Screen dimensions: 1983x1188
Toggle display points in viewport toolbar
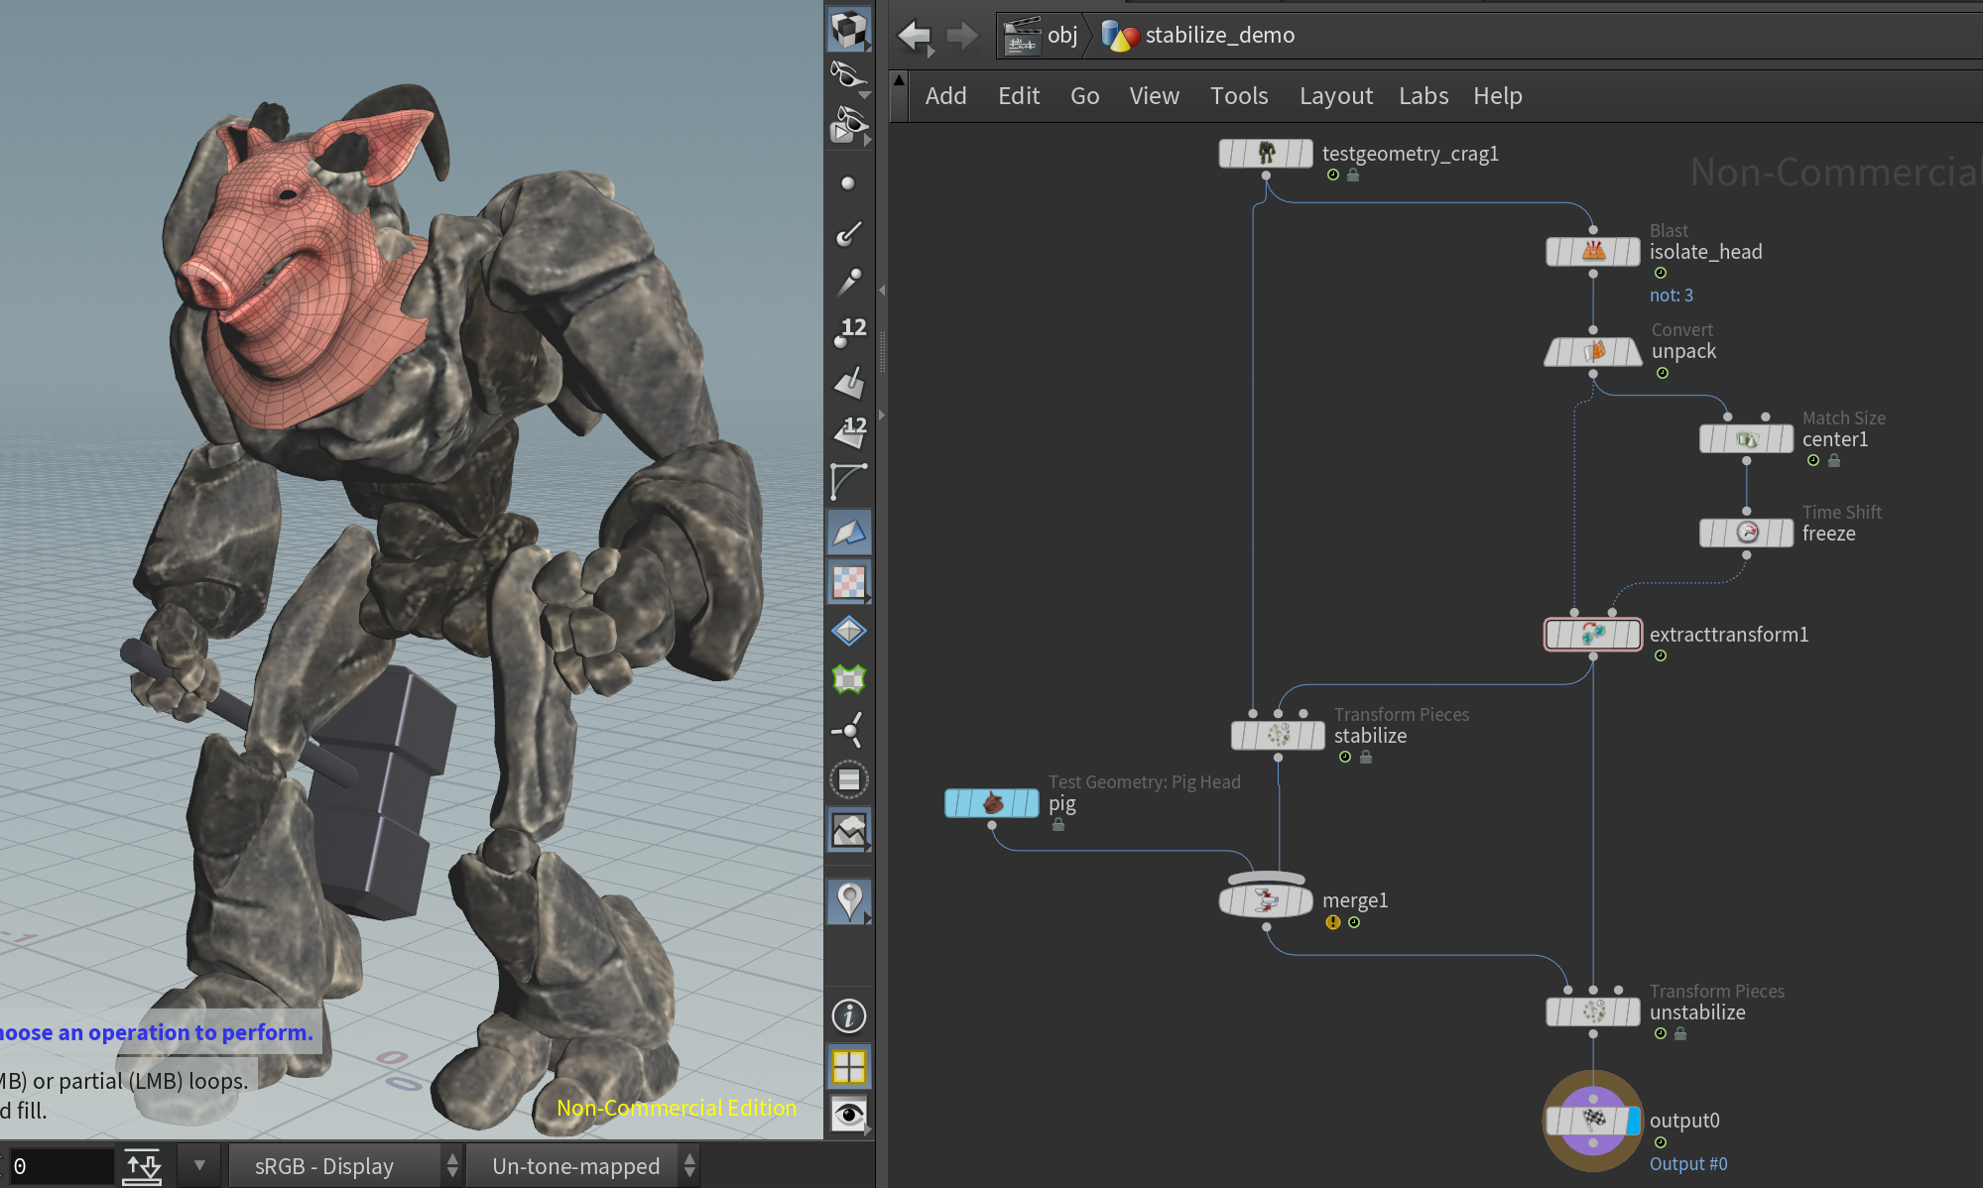847,183
